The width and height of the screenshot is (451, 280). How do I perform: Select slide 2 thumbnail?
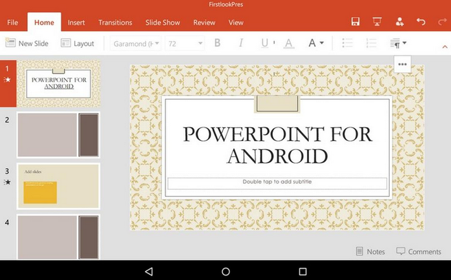(58, 135)
